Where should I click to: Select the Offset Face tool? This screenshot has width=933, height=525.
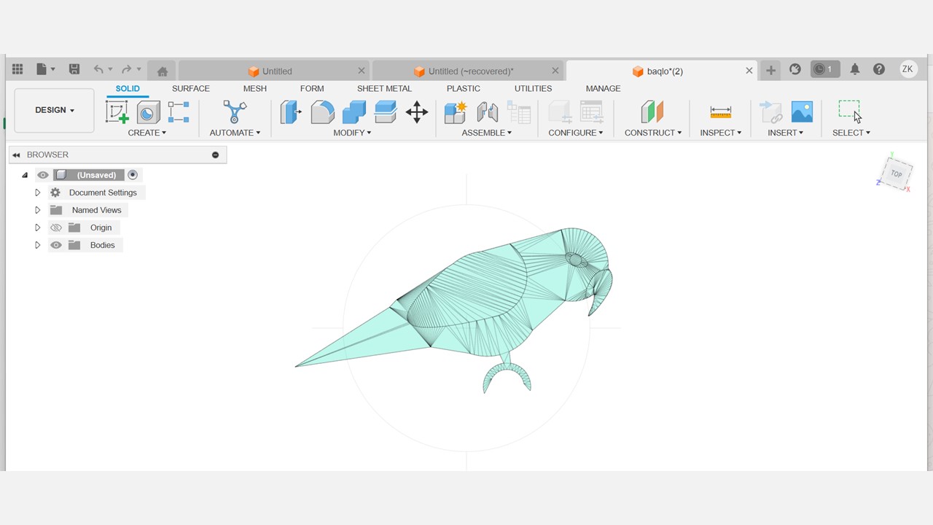point(386,112)
